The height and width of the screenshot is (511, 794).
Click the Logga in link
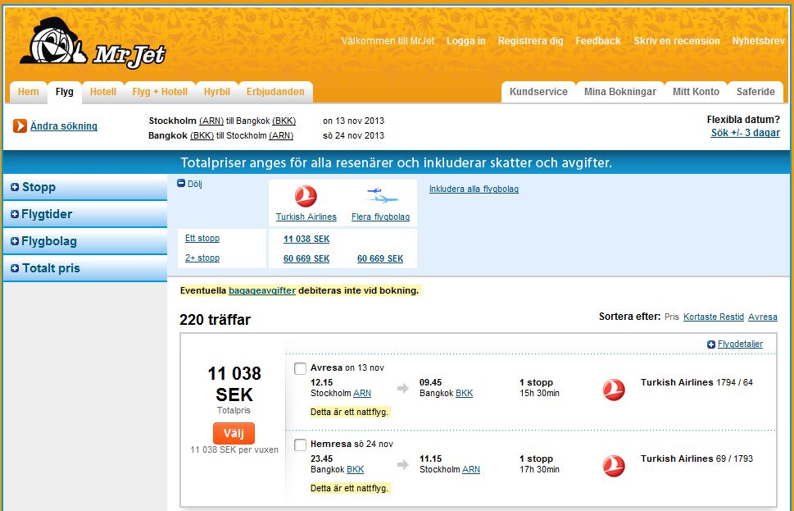click(466, 41)
